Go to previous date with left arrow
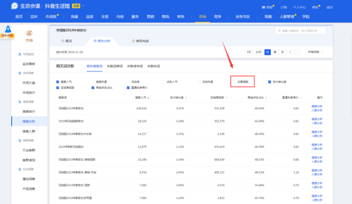 click(x=290, y=52)
